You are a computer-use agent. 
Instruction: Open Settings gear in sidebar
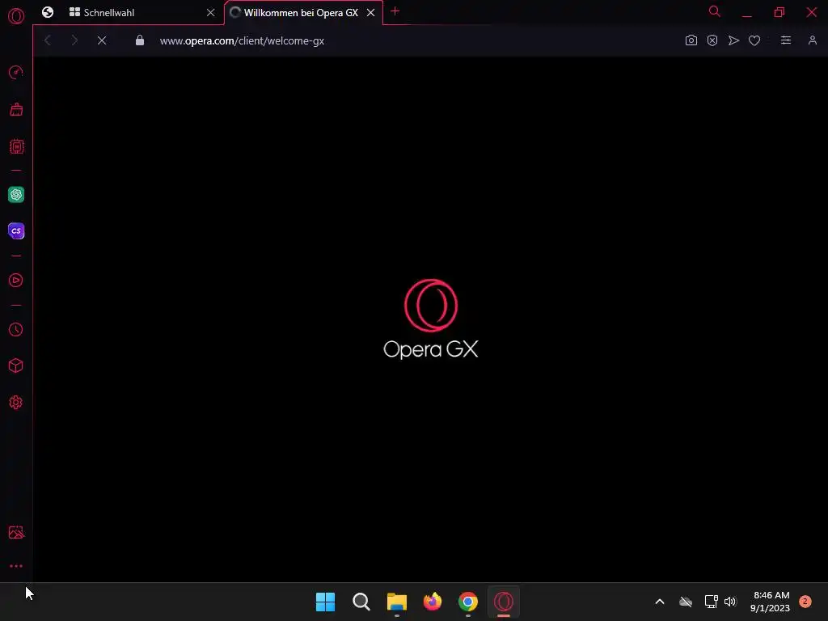pyautogui.click(x=16, y=403)
